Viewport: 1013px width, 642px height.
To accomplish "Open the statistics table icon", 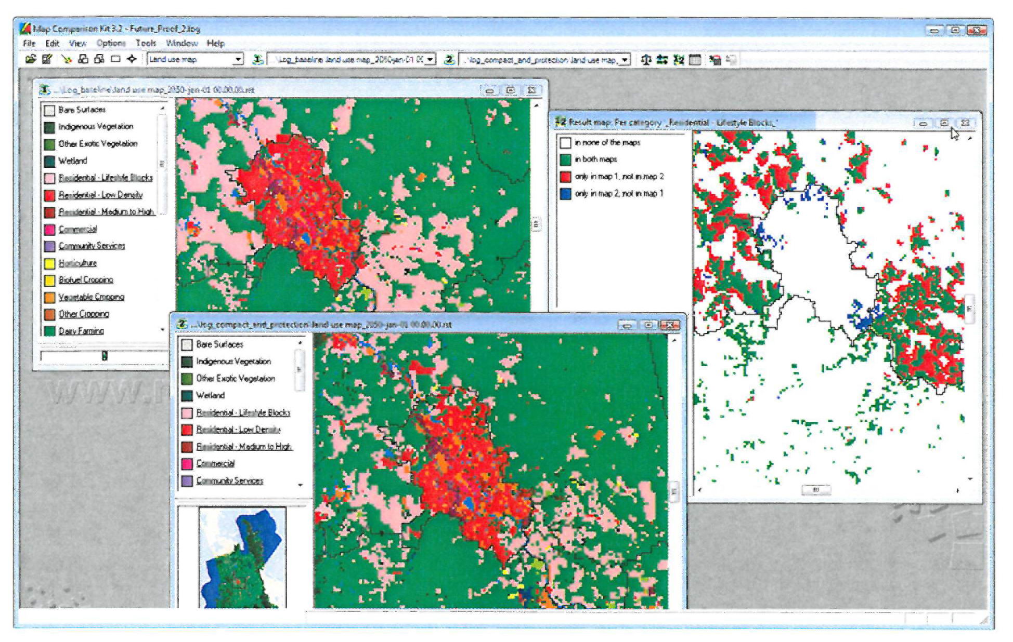I will coord(695,60).
